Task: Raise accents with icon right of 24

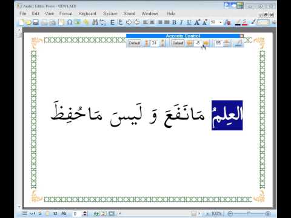Action: point(162,43)
